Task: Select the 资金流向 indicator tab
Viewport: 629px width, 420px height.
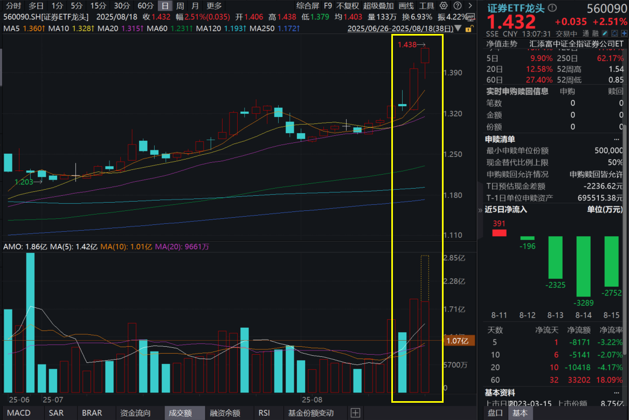Action: click(x=135, y=413)
